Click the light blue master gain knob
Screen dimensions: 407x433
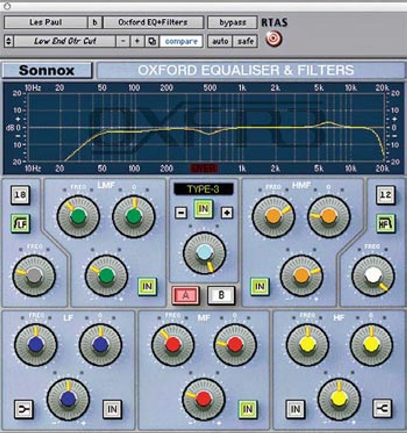click(204, 253)
